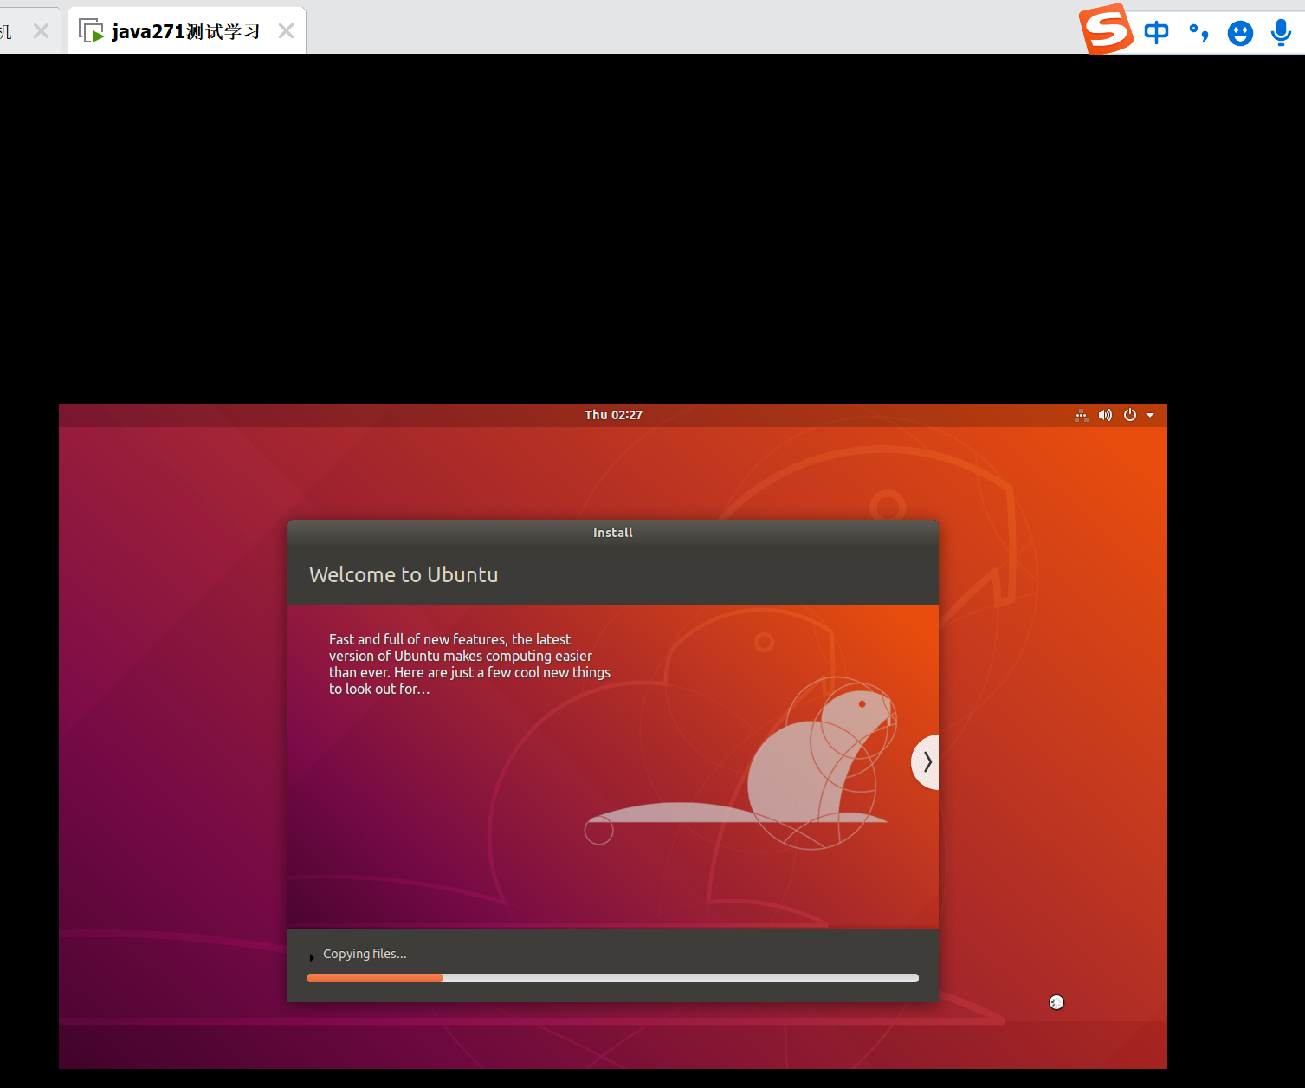1305x1088 pixels.
Task: Click the installation progress bar
Action: coord(613,978)
